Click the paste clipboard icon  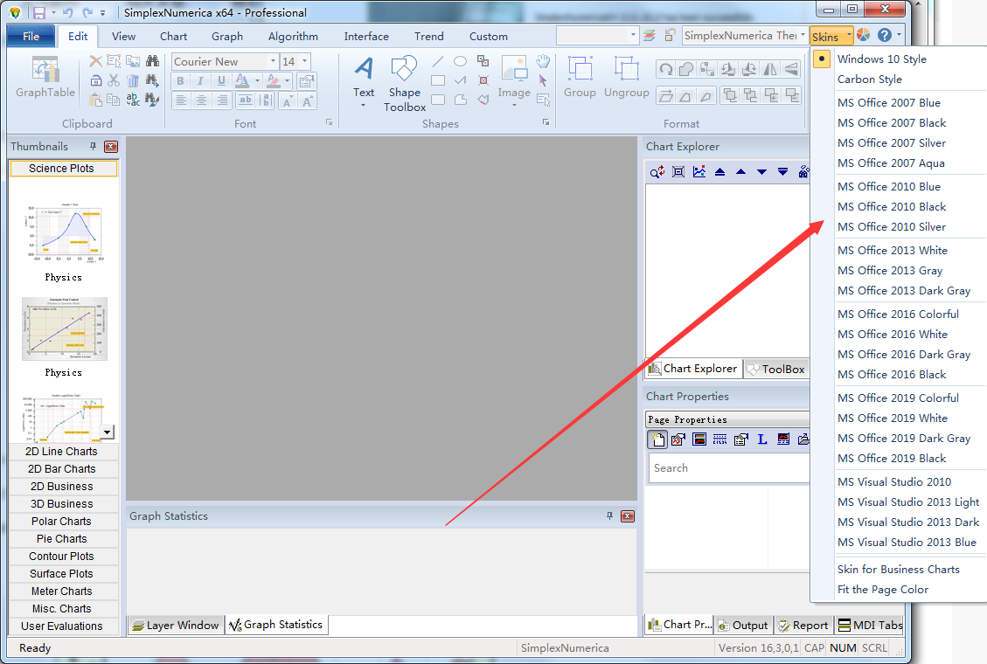pos(95,100)
